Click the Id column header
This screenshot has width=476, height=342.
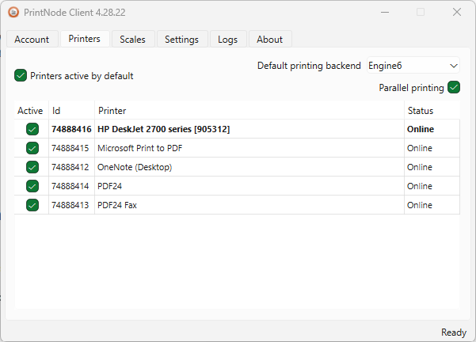(56, 111)
